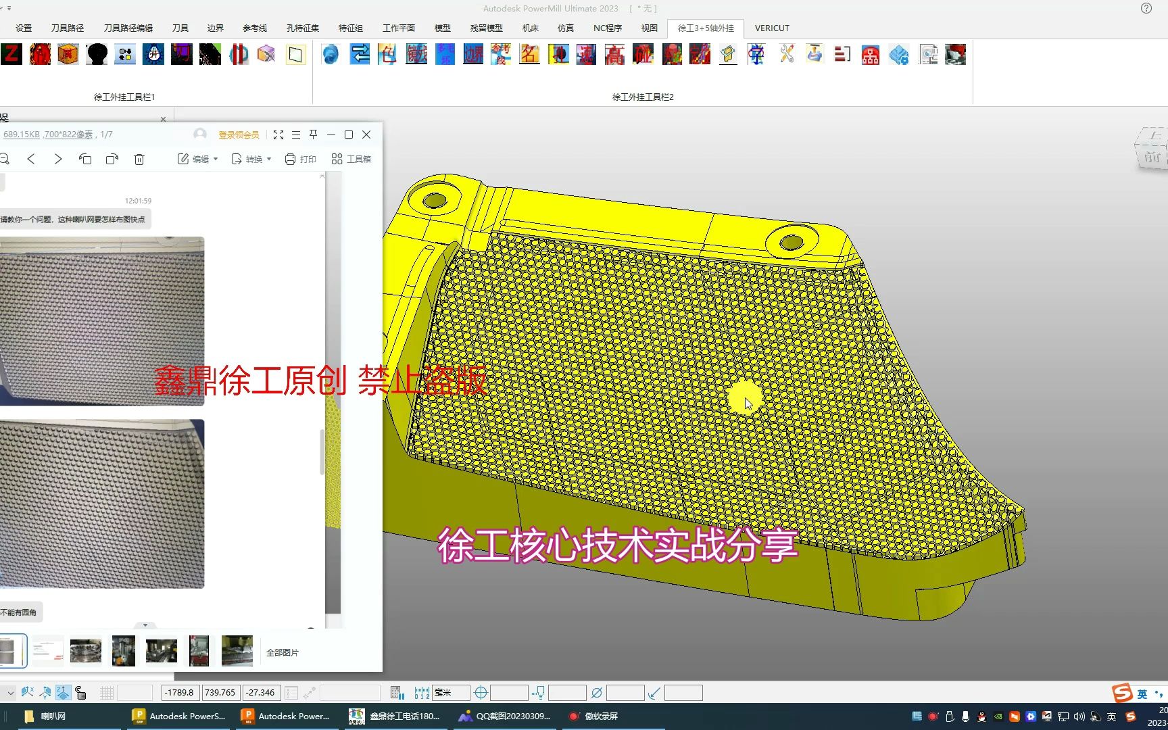Open the image viewer hamburger menu

click(296, 135)
